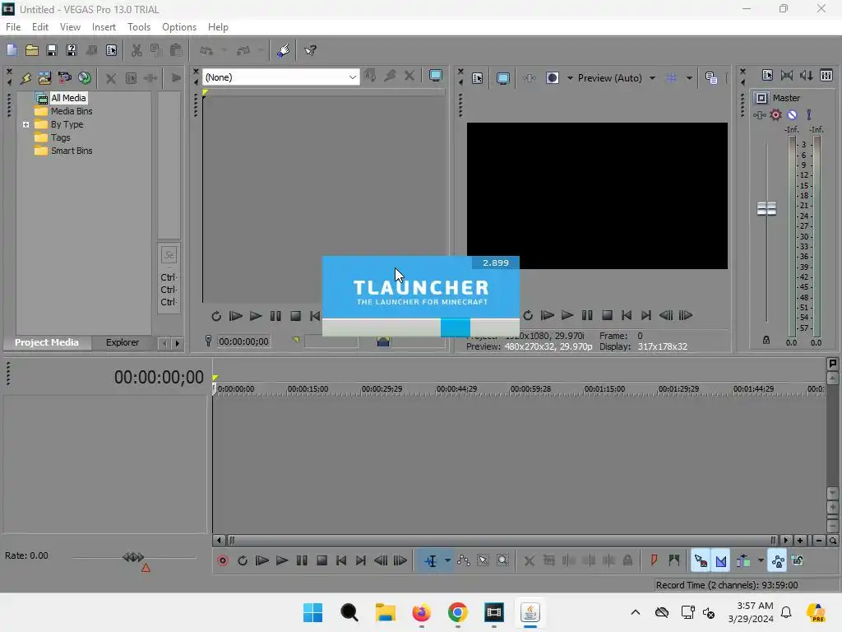842x632 pixels.
Task: Create a new project with toolbar icon
Action: (12, 50)
